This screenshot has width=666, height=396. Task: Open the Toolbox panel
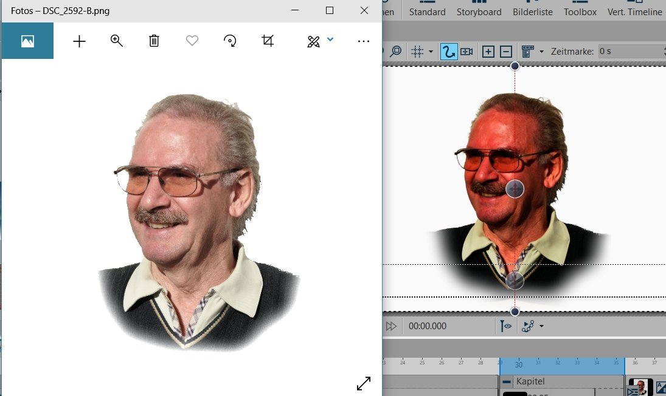click(x=580, y=12)
